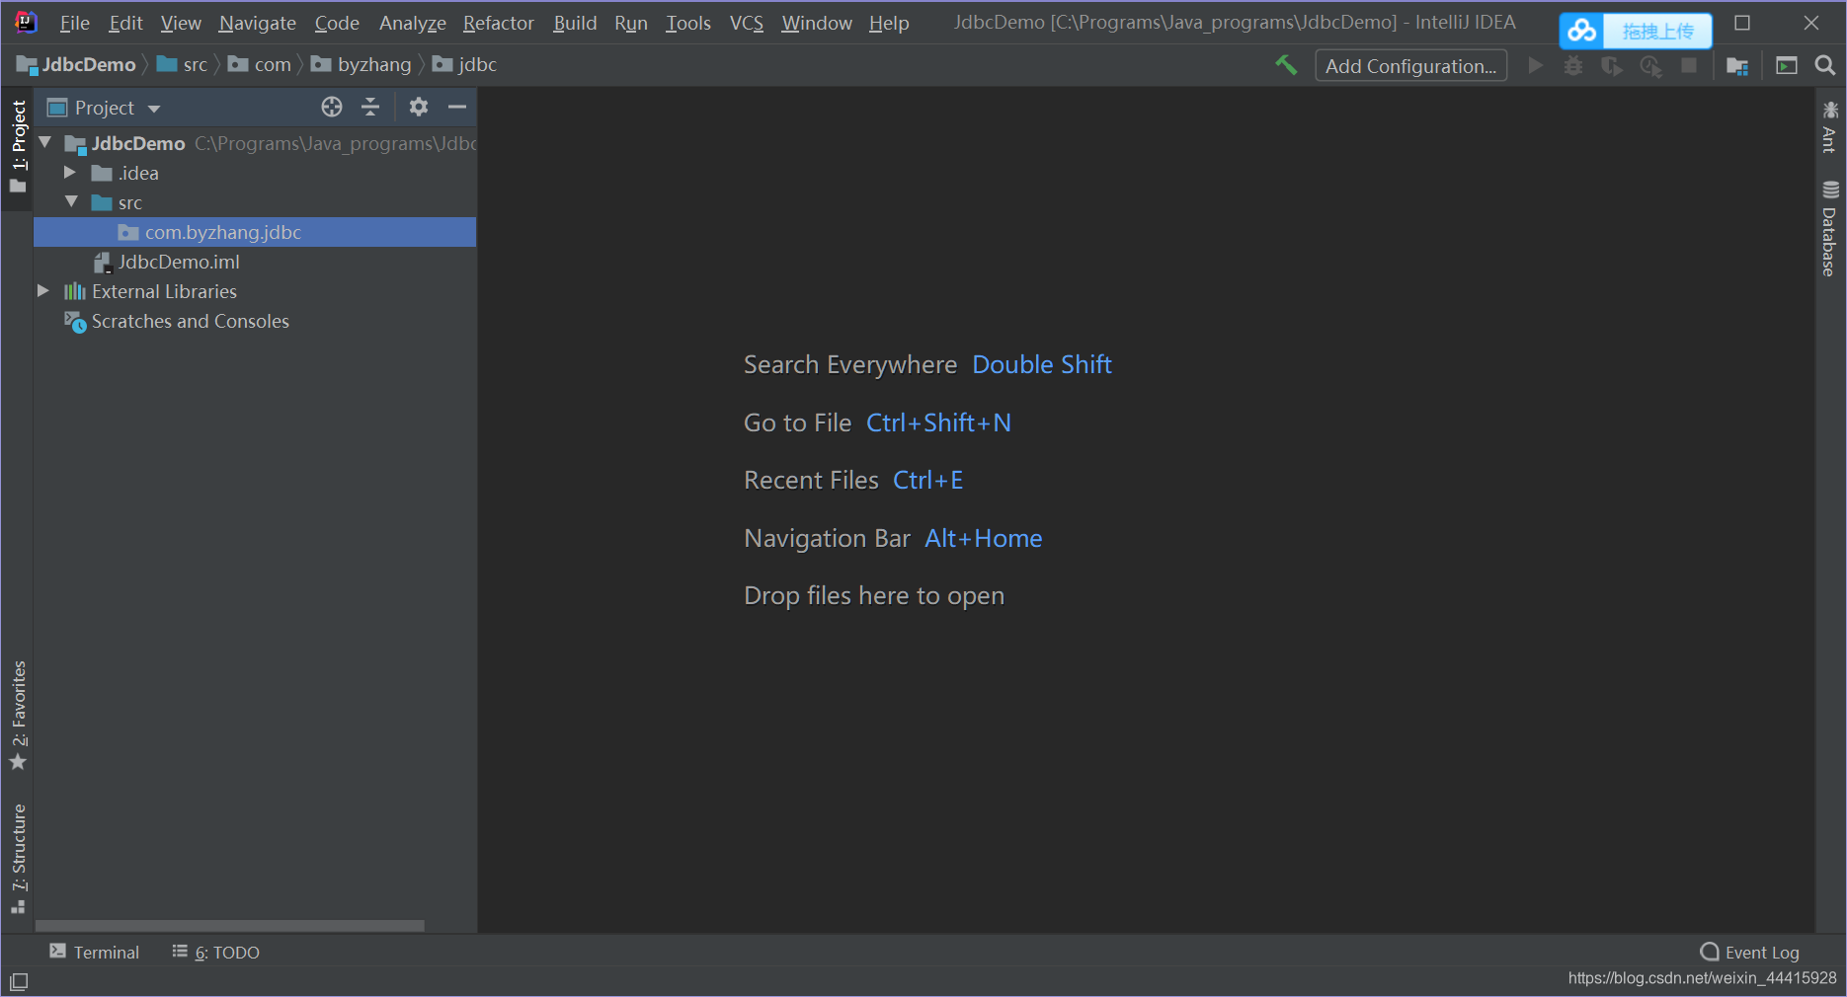Open the Navigate menu
This screenshot has width=1847, height=997.
click(258, 23)
